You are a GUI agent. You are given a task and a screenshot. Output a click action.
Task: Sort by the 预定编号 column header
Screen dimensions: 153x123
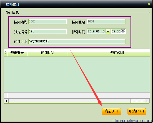17,53
